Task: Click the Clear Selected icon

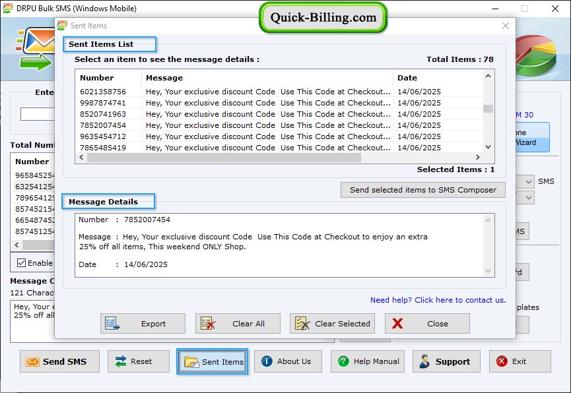Action: [x=302, y=323]
